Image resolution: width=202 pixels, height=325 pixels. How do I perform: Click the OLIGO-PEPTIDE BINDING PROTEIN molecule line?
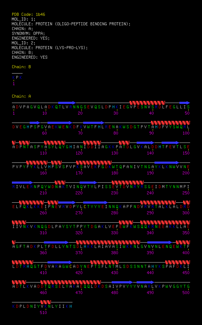click(x=71, y=24)
